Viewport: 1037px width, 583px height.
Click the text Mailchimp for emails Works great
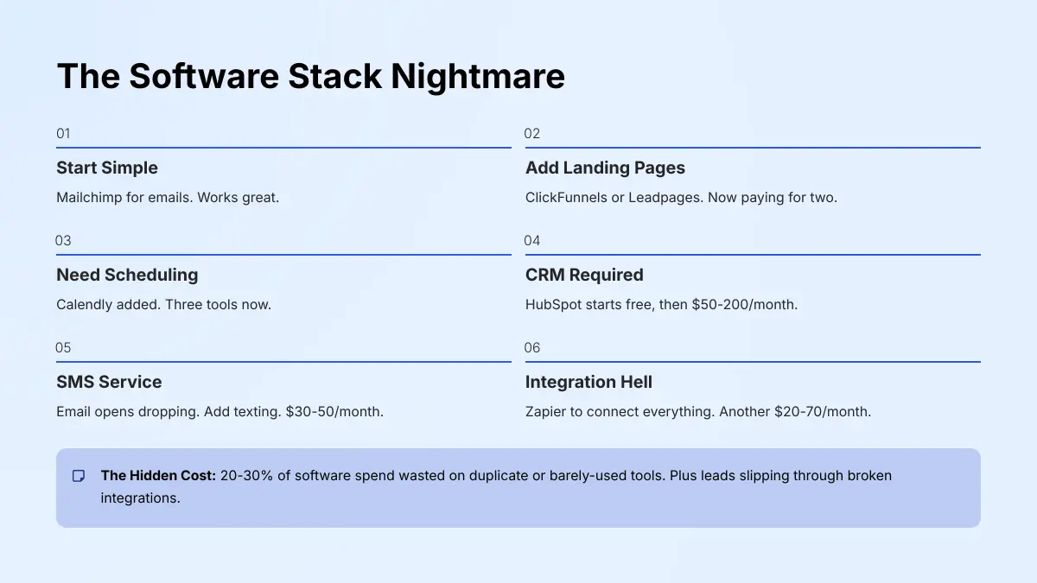(169, 197)
